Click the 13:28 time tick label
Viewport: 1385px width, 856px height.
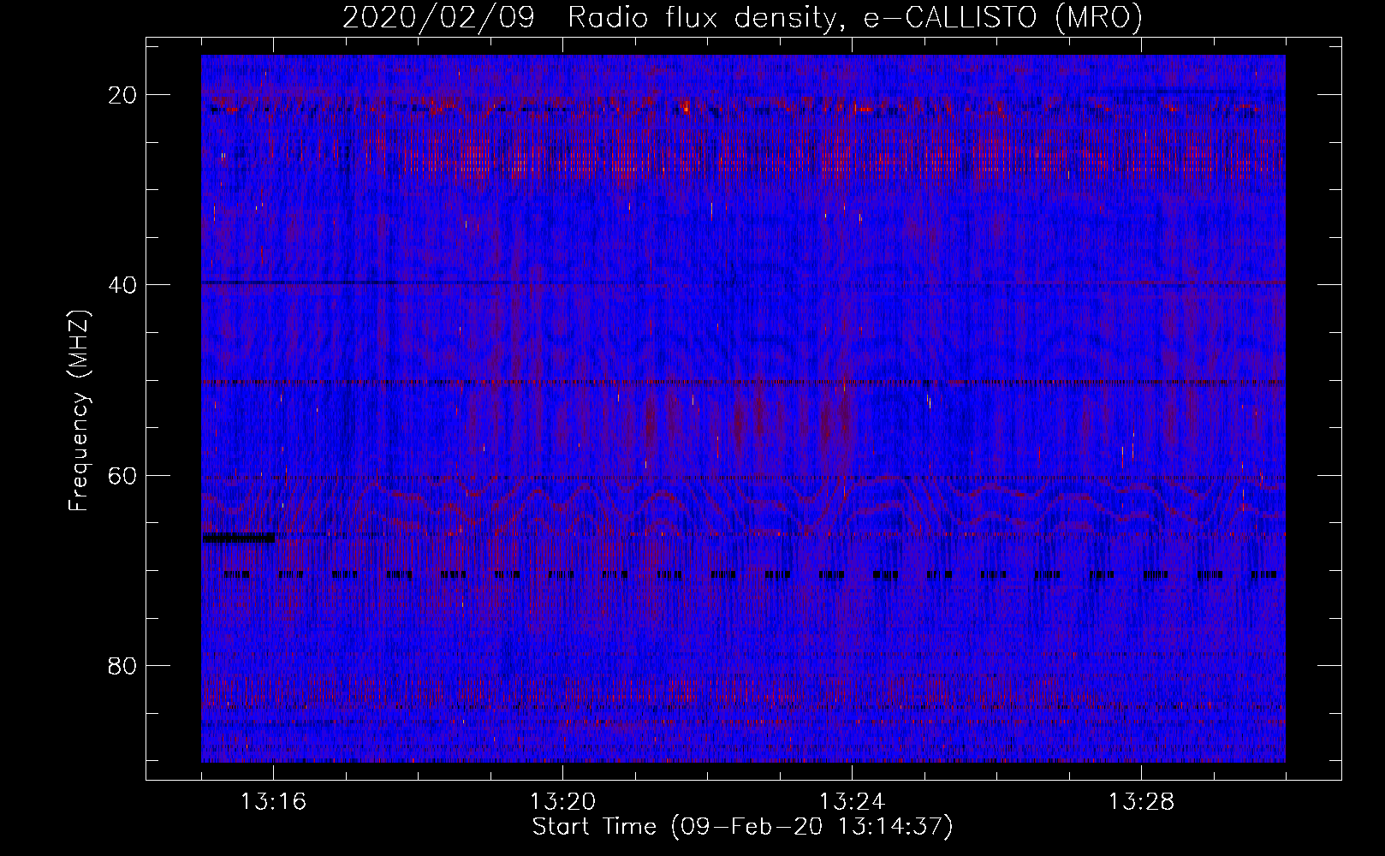[x=1141, y=802]
